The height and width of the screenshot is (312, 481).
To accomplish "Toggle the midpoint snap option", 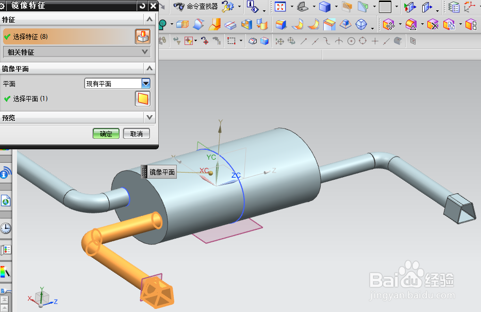I will tap(316, 41).
